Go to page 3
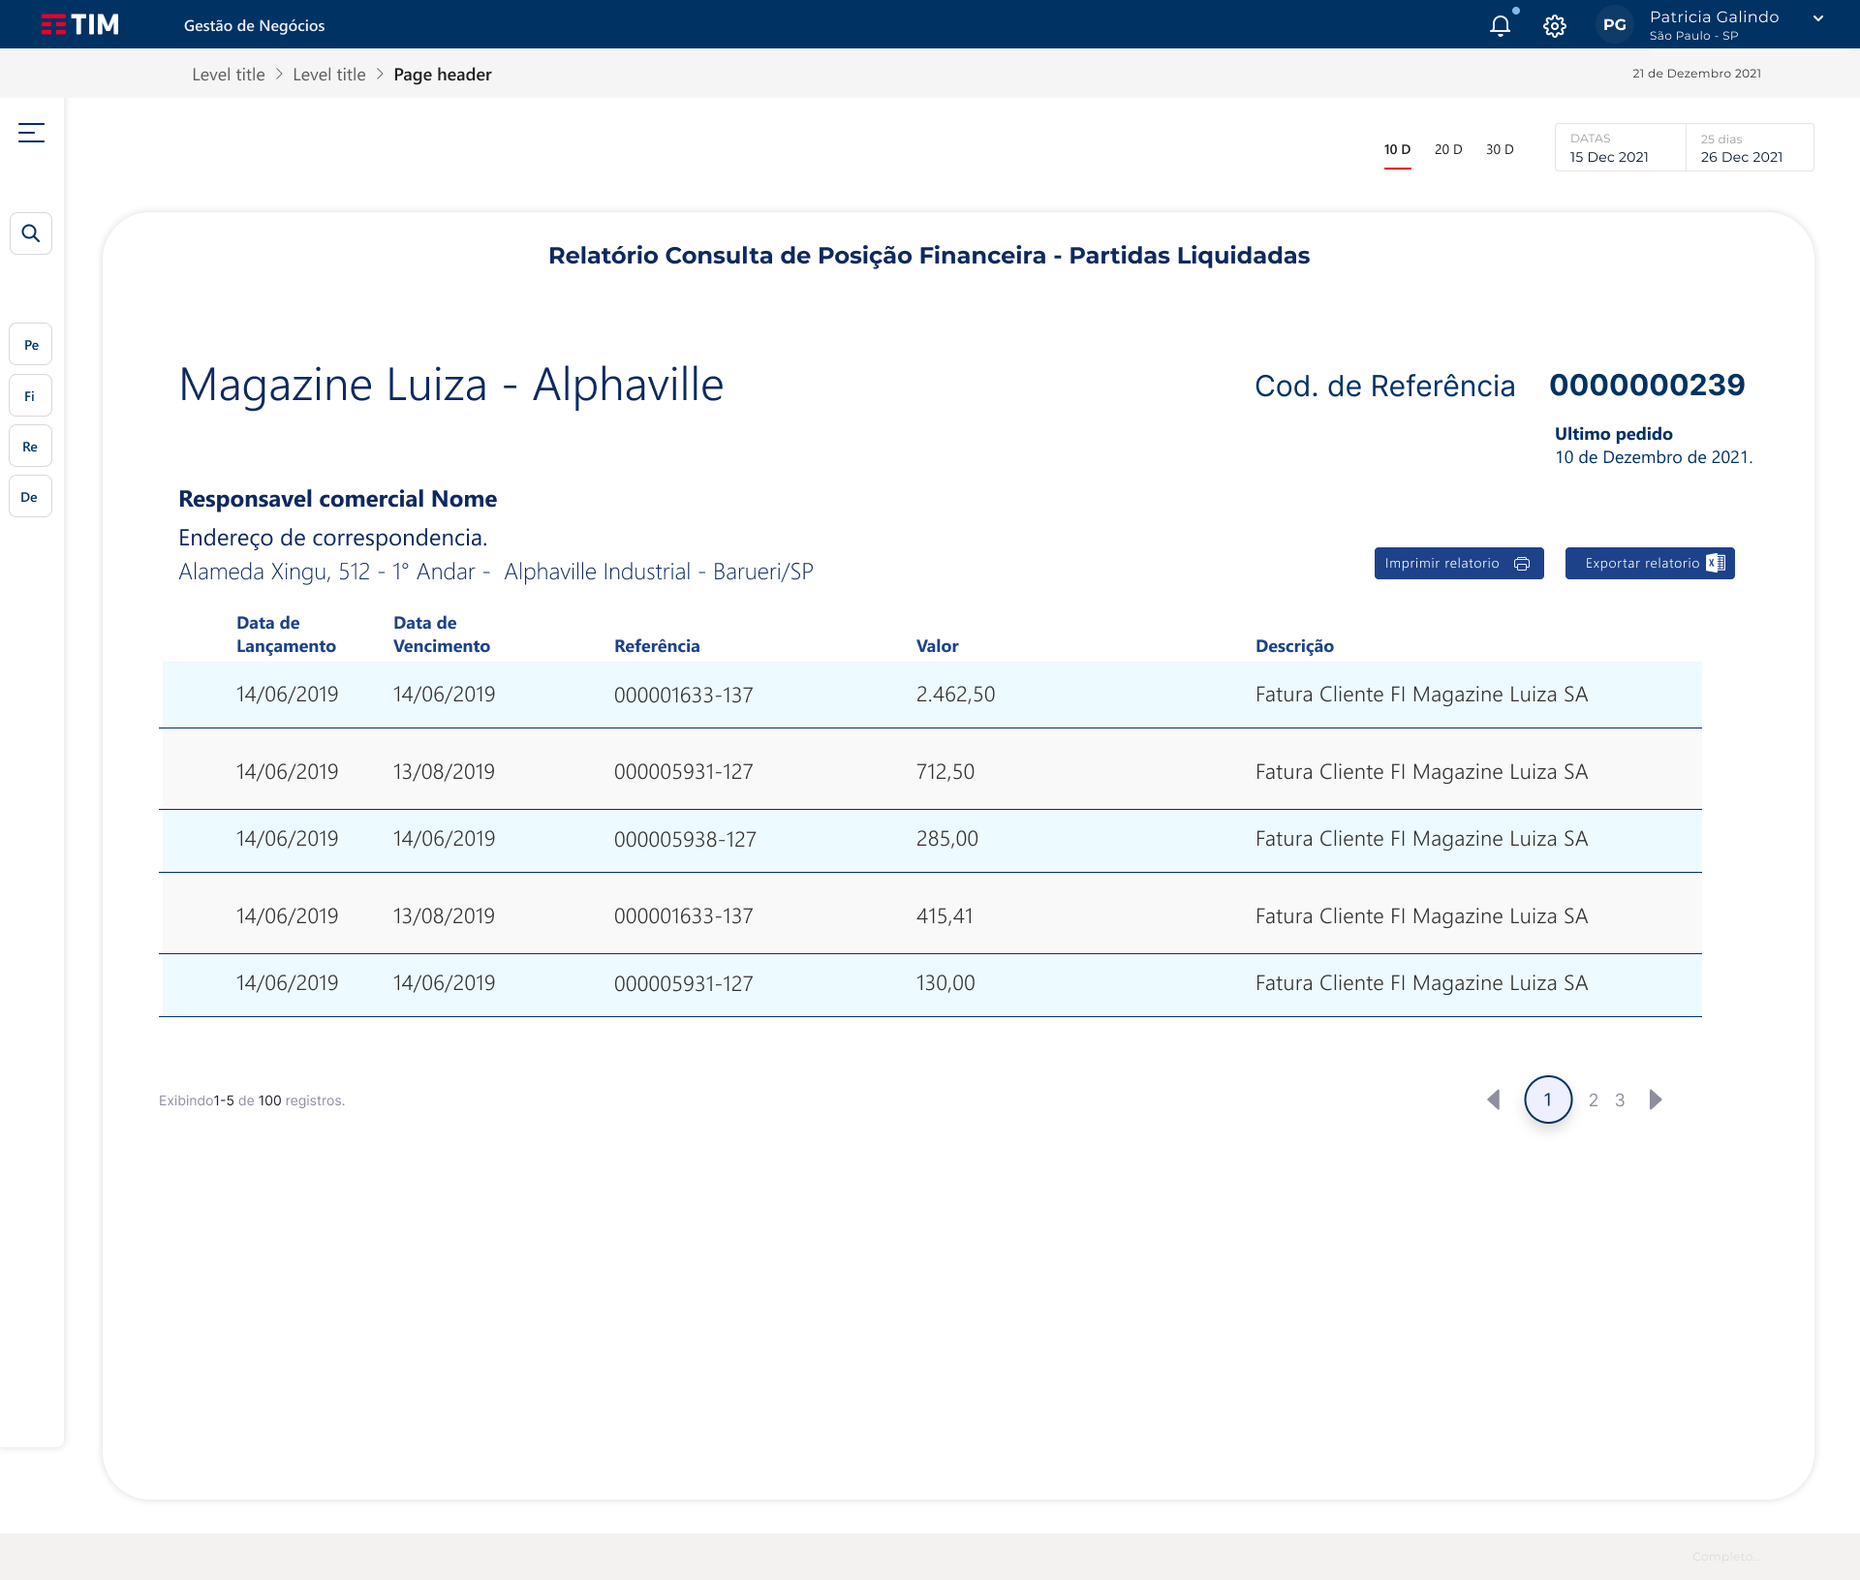 click(1620, 1100)
